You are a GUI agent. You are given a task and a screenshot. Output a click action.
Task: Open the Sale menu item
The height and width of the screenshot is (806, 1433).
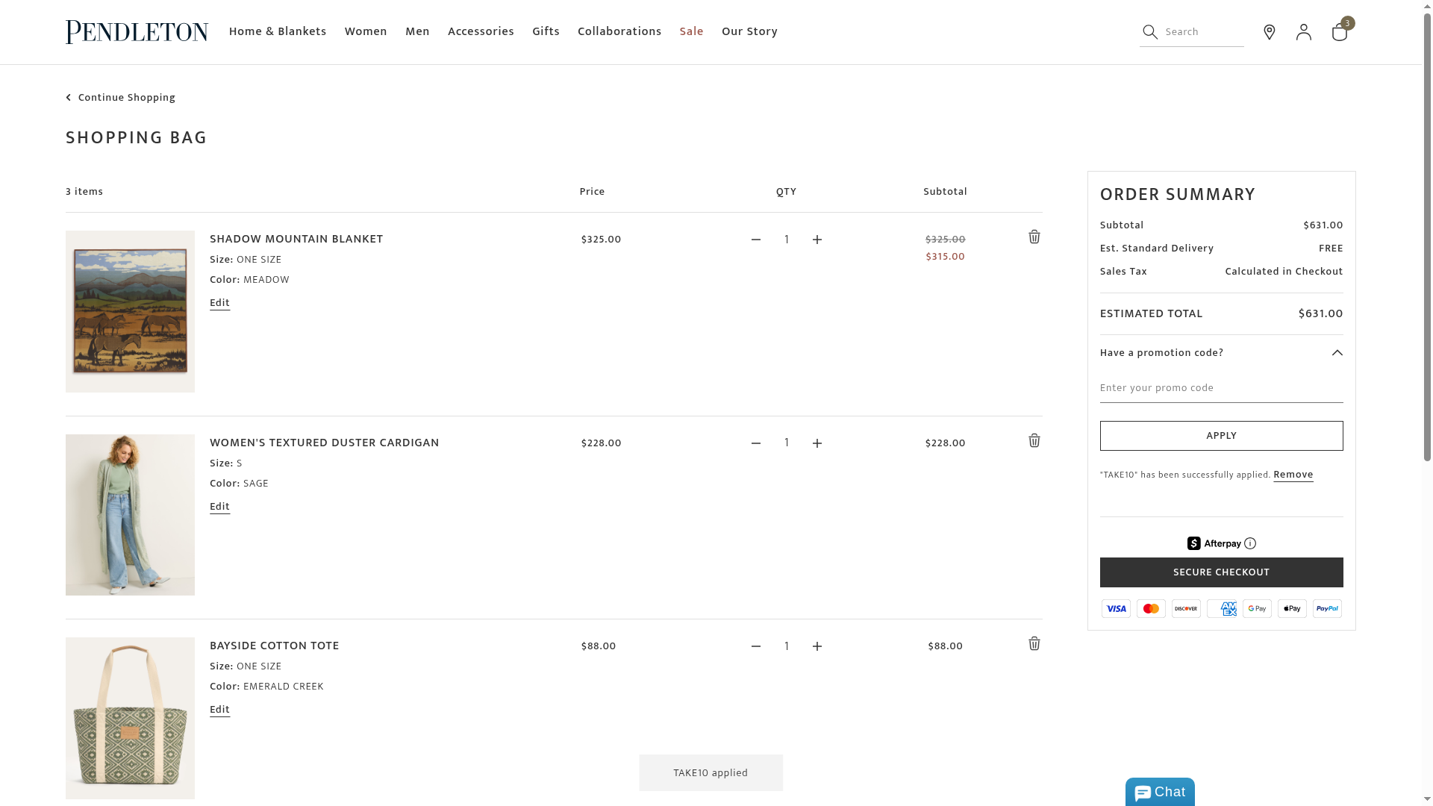tap(691, 31)
